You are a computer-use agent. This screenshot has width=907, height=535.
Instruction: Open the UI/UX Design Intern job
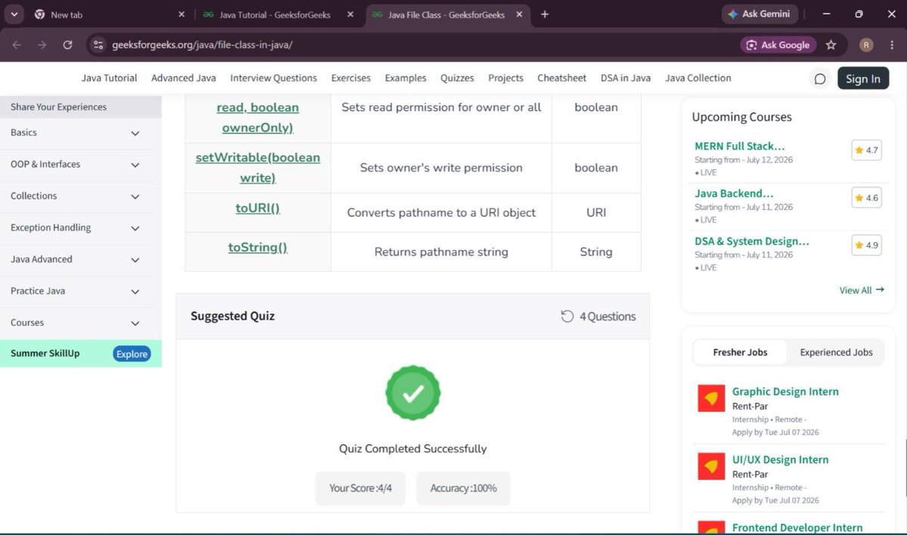click(780, 459)
